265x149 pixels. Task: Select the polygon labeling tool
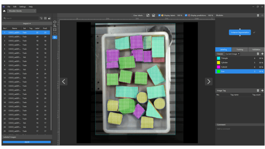coord(55,26)
